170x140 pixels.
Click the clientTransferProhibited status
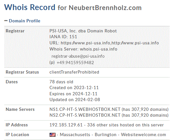coord(74,72)
